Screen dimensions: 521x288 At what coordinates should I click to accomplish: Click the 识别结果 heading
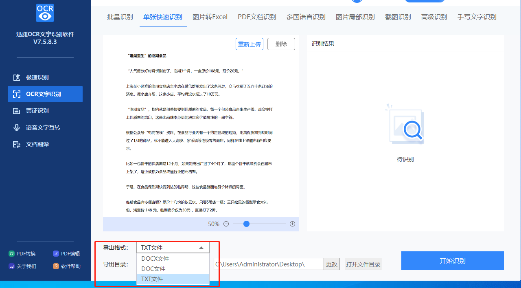(x=323, y=44)
